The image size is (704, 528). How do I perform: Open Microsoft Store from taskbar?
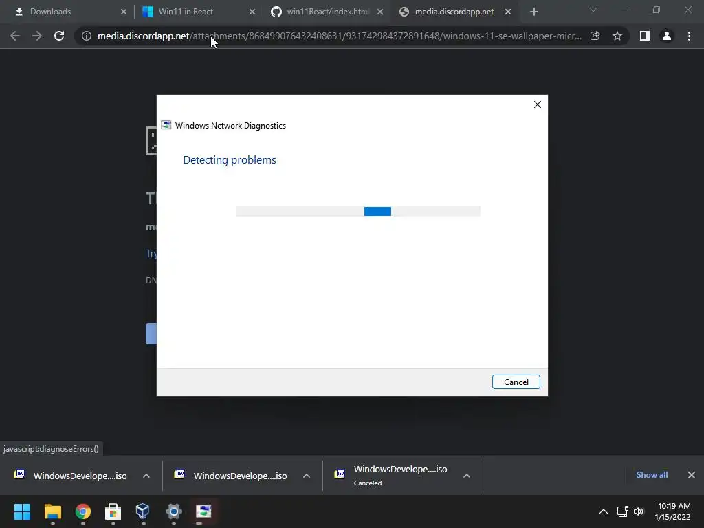pyautogui.click(x=113, y=511)
